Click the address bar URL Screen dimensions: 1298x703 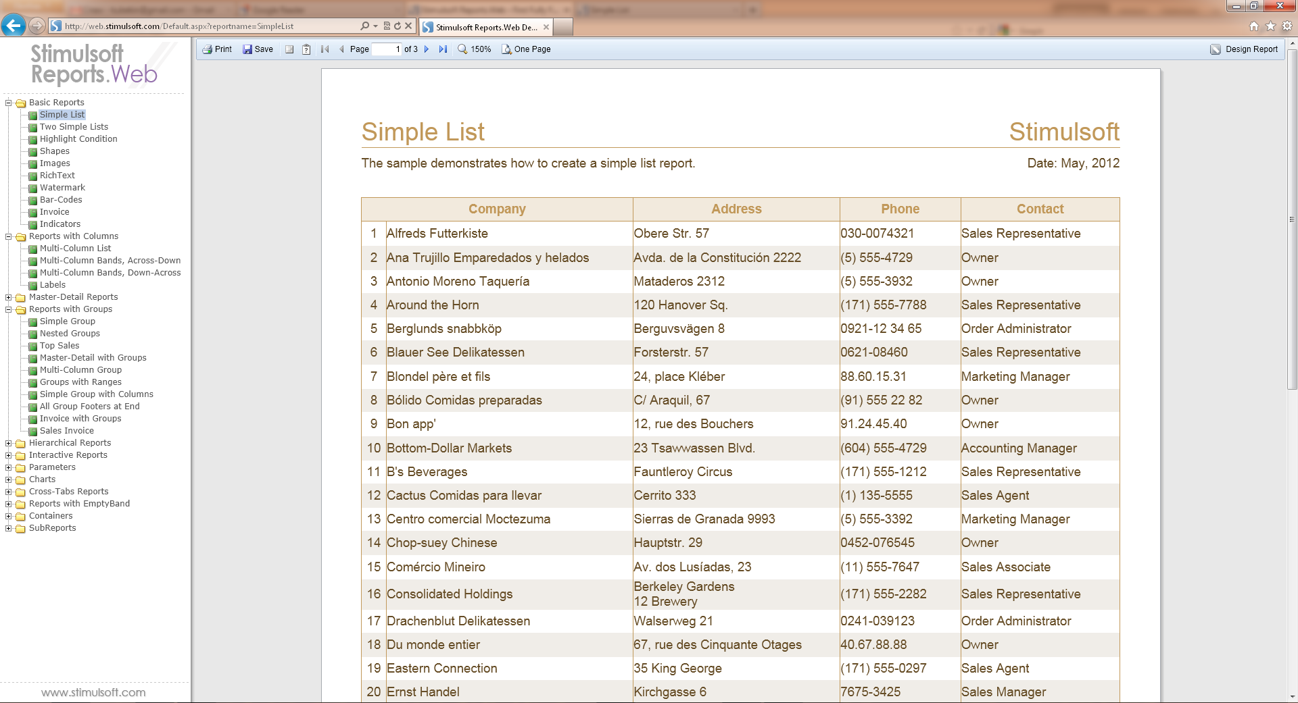[x=179, y=26]
